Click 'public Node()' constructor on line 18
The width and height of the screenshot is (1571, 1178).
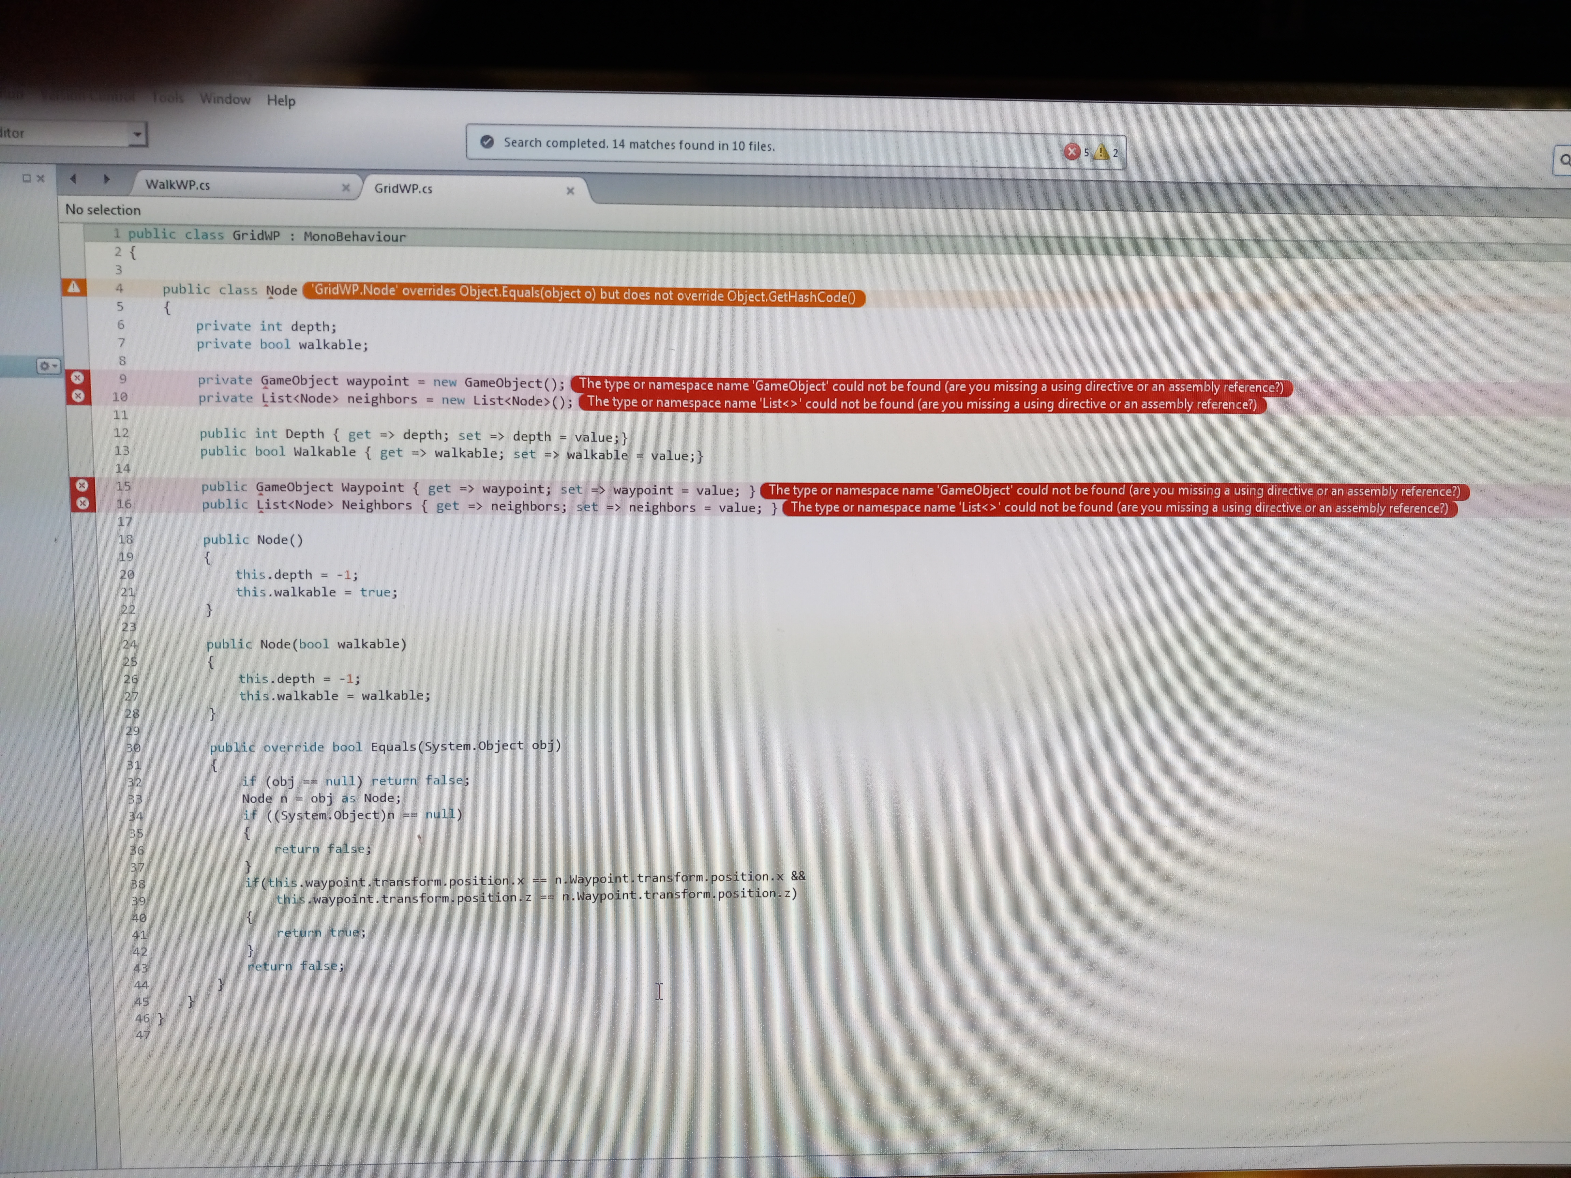coord(253,540)
